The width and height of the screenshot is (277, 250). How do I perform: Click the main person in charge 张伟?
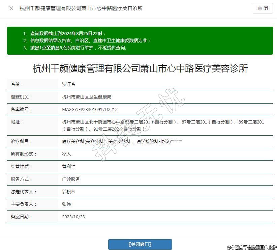click(x=67, y=204)
